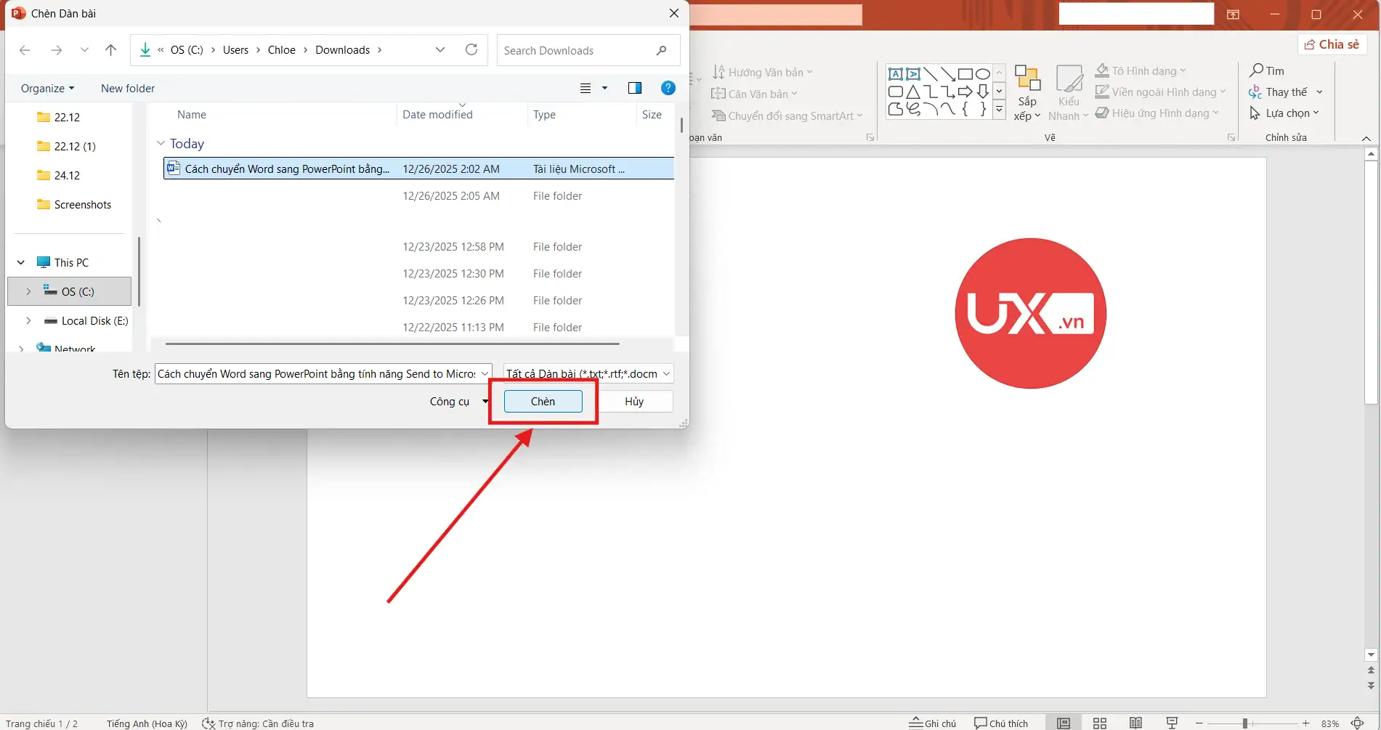Open the Công cụ tools menu
Image resolution: width=1381 pixels, height=730 pixels.
pos(458,401)
